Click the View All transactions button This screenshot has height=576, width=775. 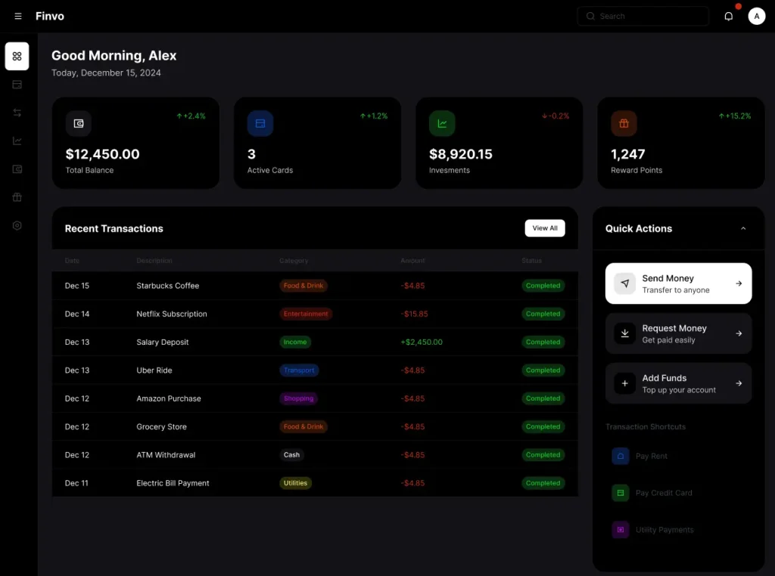[x=545, y=228]
